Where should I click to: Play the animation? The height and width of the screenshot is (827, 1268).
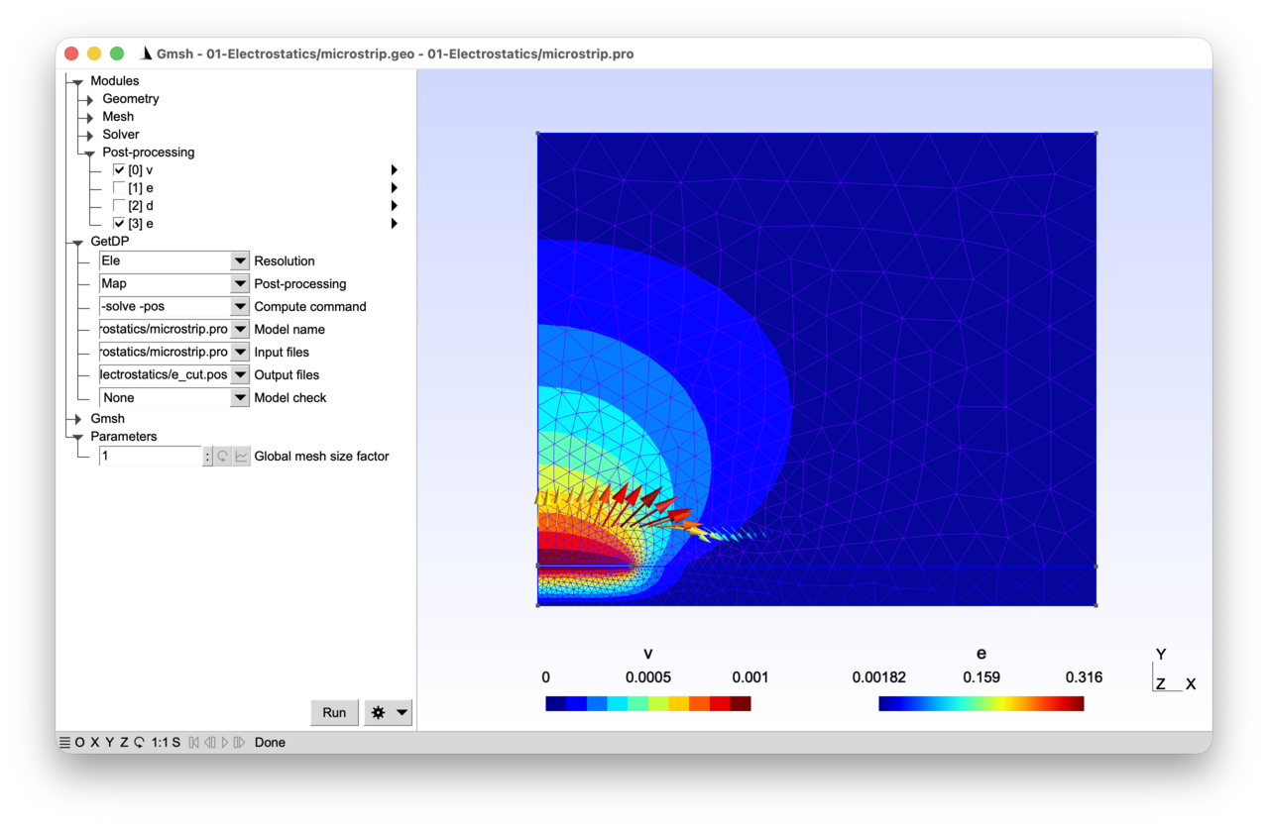[x=225, y=742]
